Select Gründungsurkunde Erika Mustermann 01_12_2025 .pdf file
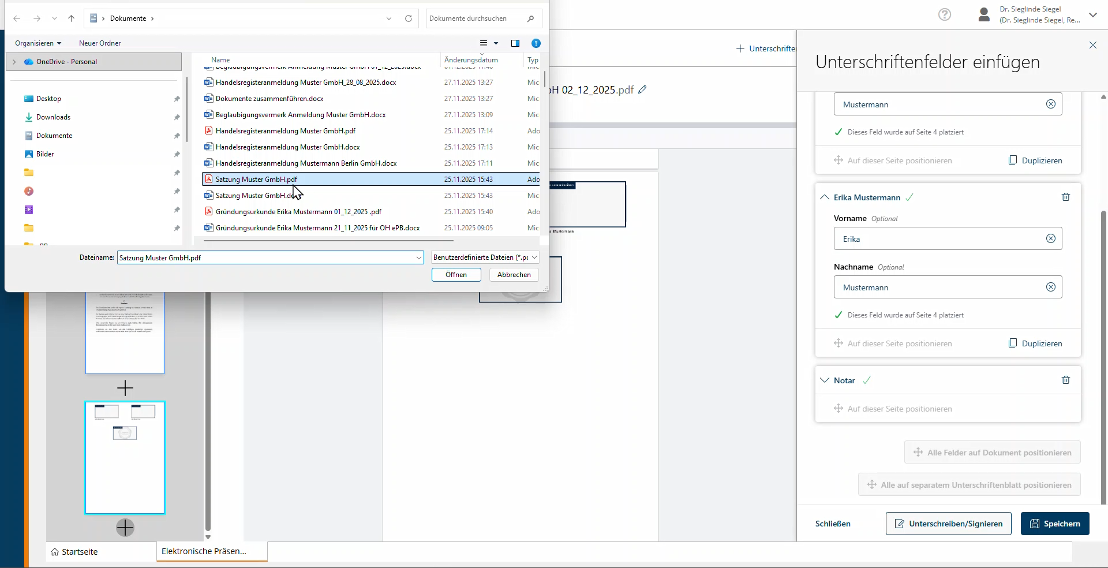 click(x=298, y=212)
